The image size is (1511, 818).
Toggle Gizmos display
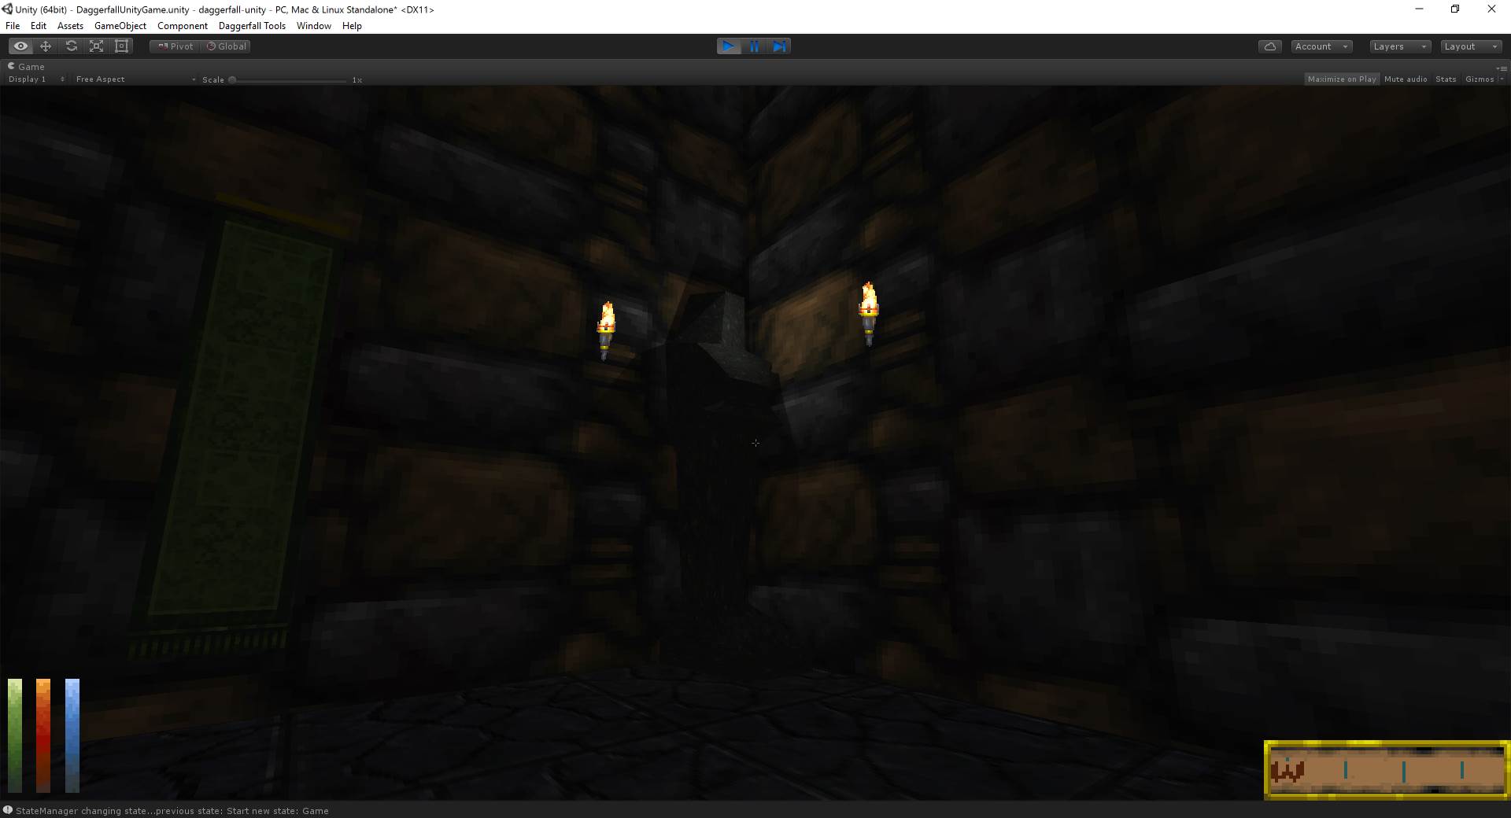tap(1479, 79)
